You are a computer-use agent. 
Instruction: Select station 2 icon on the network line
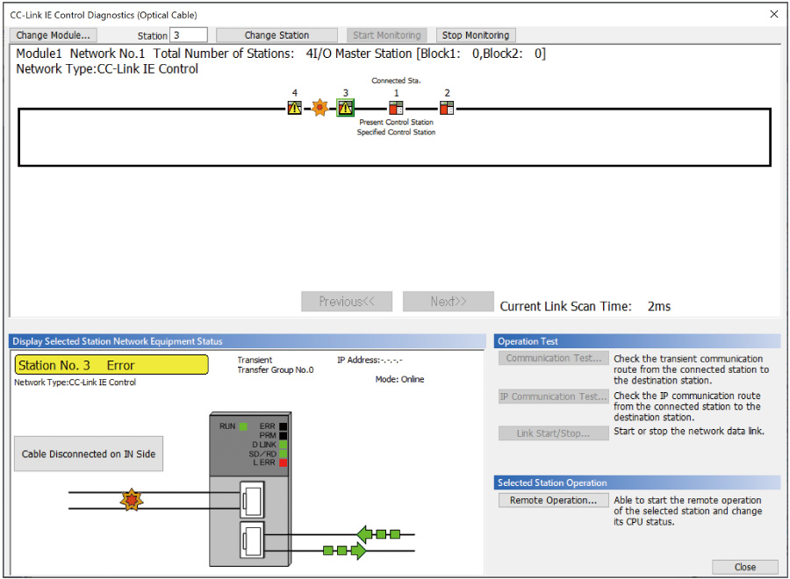[x=447, y=107]
